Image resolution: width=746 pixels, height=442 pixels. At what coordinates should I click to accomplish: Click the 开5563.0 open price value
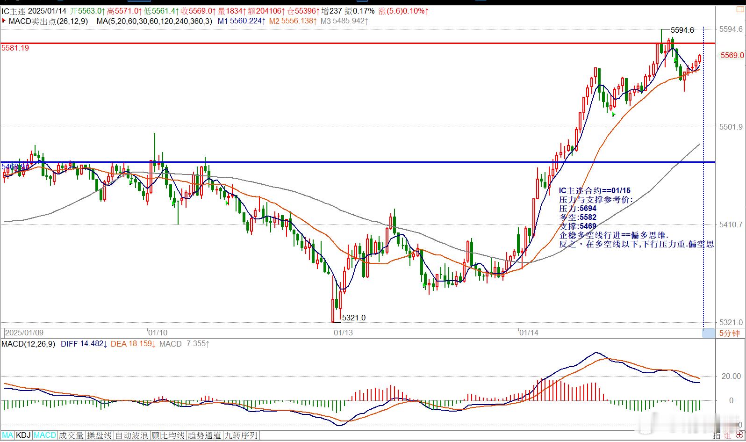[x=87, y=11]
